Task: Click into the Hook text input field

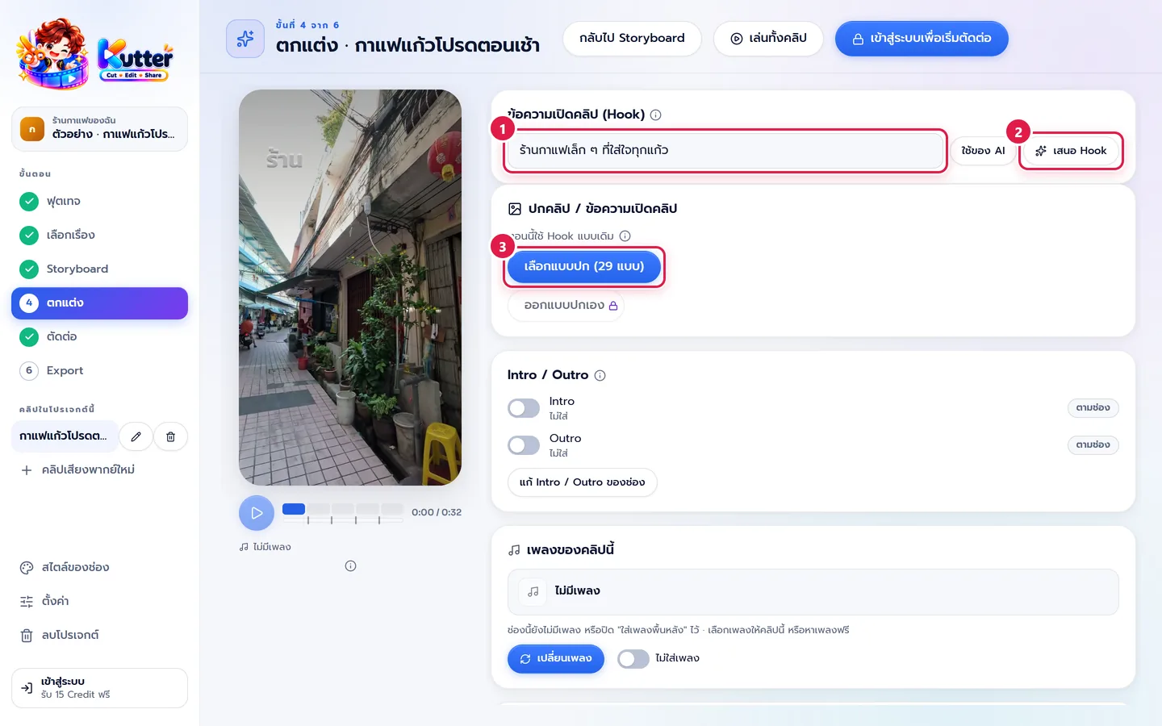Action: 725,151
